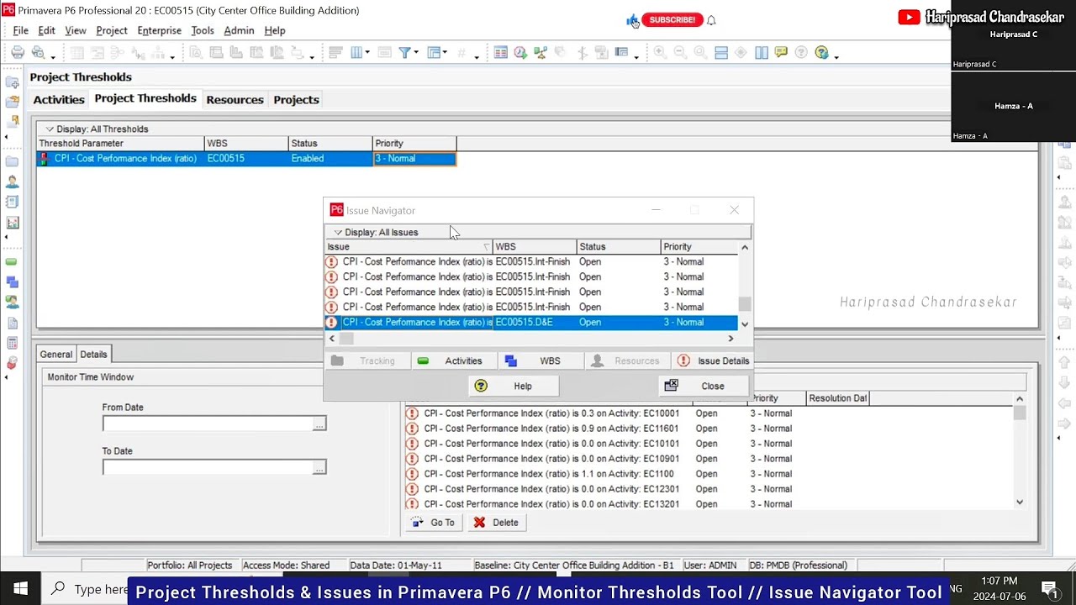
Task: Open the Enterprise menu
Action: click(159, 30)
